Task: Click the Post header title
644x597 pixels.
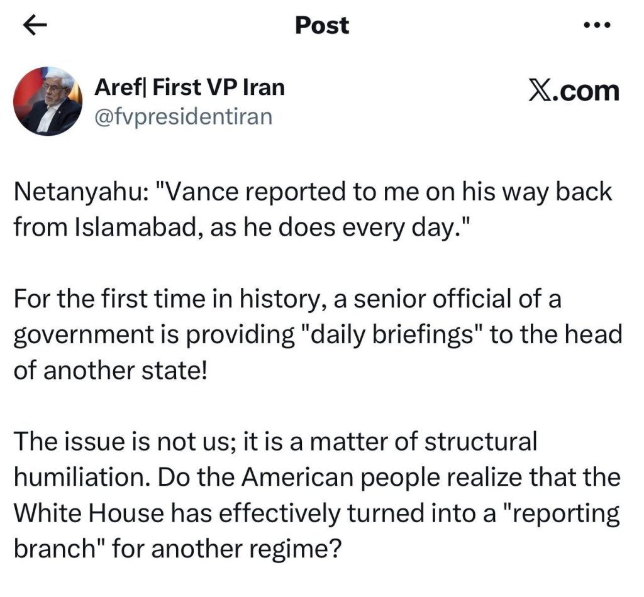Action: [x=321, y=25]
